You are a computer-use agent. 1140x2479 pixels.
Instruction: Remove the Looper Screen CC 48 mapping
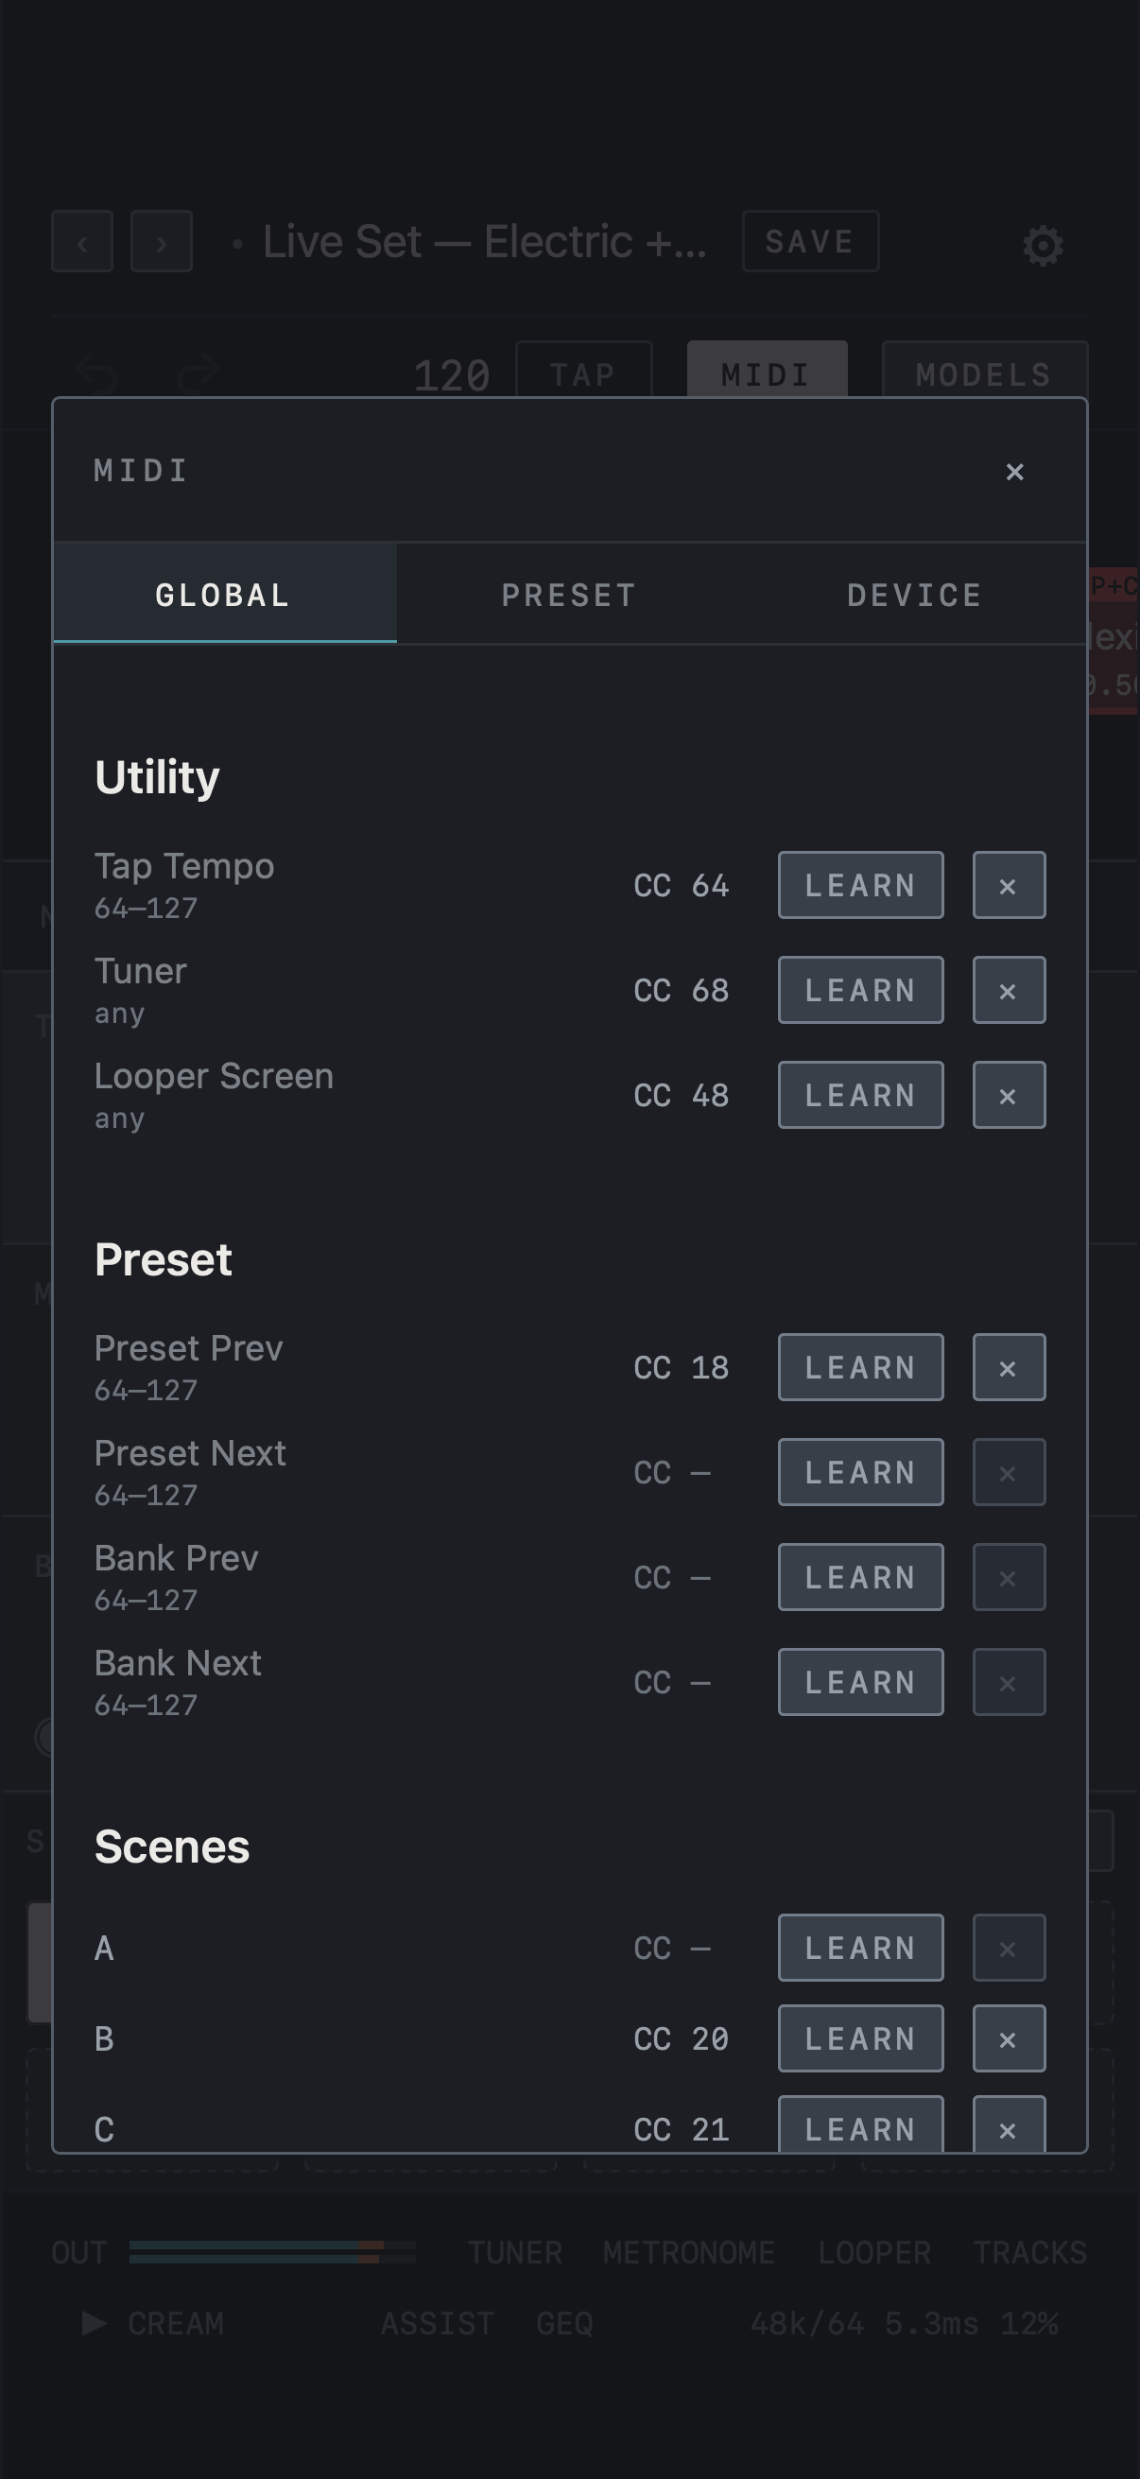1009,1094
